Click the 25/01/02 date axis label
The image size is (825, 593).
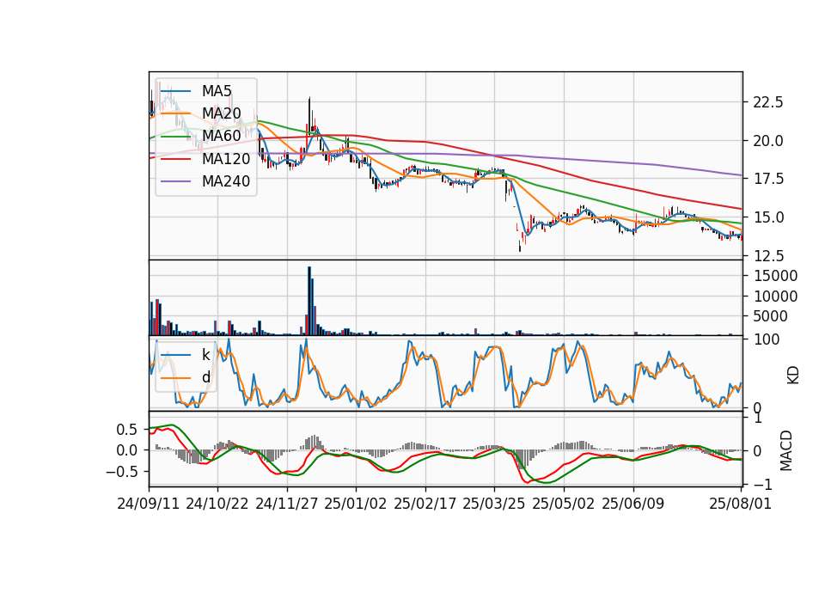[356, 504]
